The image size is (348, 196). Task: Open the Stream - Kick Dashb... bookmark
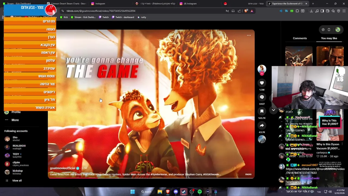click(83, 17)
